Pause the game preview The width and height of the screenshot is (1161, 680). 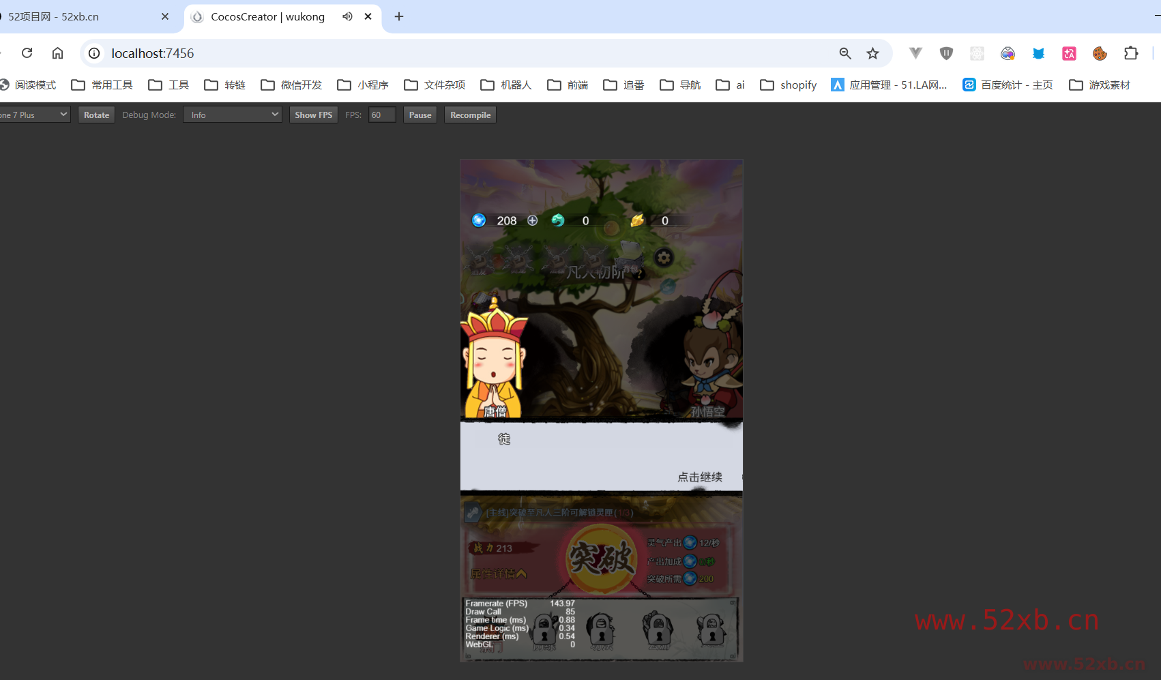[420, 115]
